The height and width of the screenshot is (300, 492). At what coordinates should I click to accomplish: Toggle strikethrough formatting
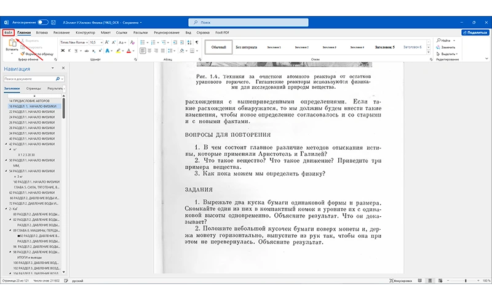tap(87, 51)
